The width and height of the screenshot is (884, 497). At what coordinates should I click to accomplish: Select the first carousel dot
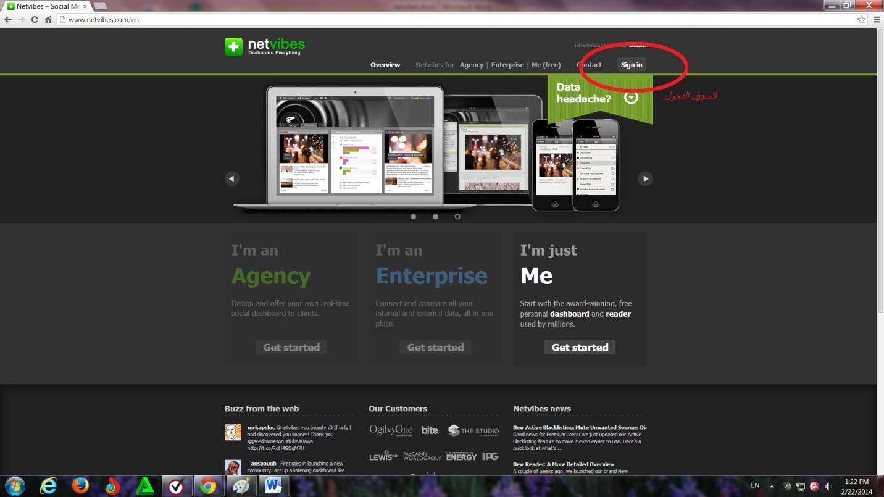[413, 217]
